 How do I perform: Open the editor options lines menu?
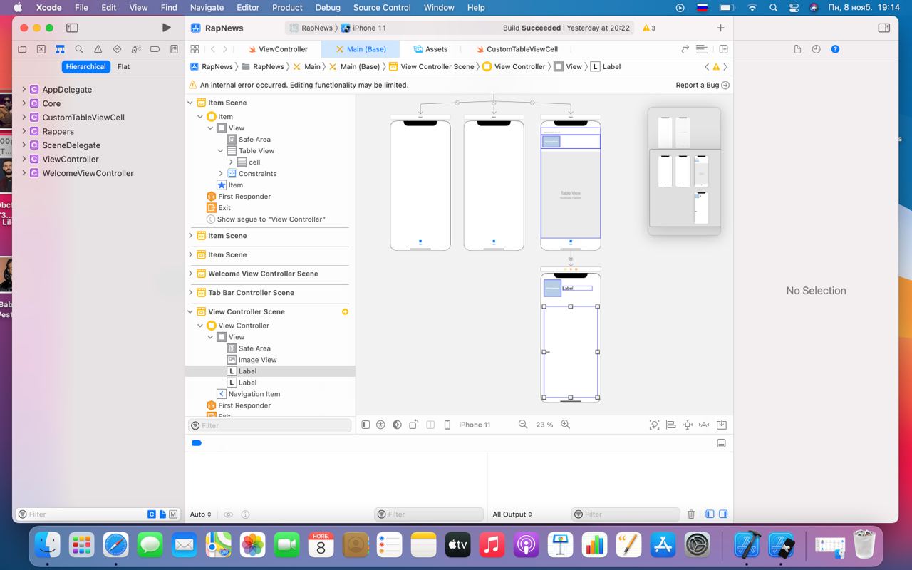(702, 49)
